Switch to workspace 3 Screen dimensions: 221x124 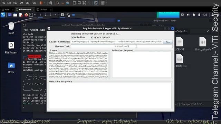tap(51, 15)
